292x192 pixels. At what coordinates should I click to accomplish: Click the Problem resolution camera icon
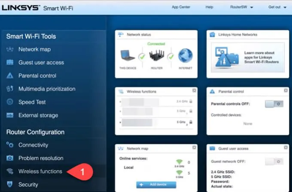[x=10, y=158]
